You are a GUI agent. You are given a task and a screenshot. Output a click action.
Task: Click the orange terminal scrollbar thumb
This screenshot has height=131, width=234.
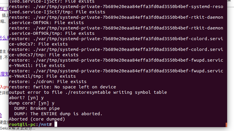(x=226, y=125)
